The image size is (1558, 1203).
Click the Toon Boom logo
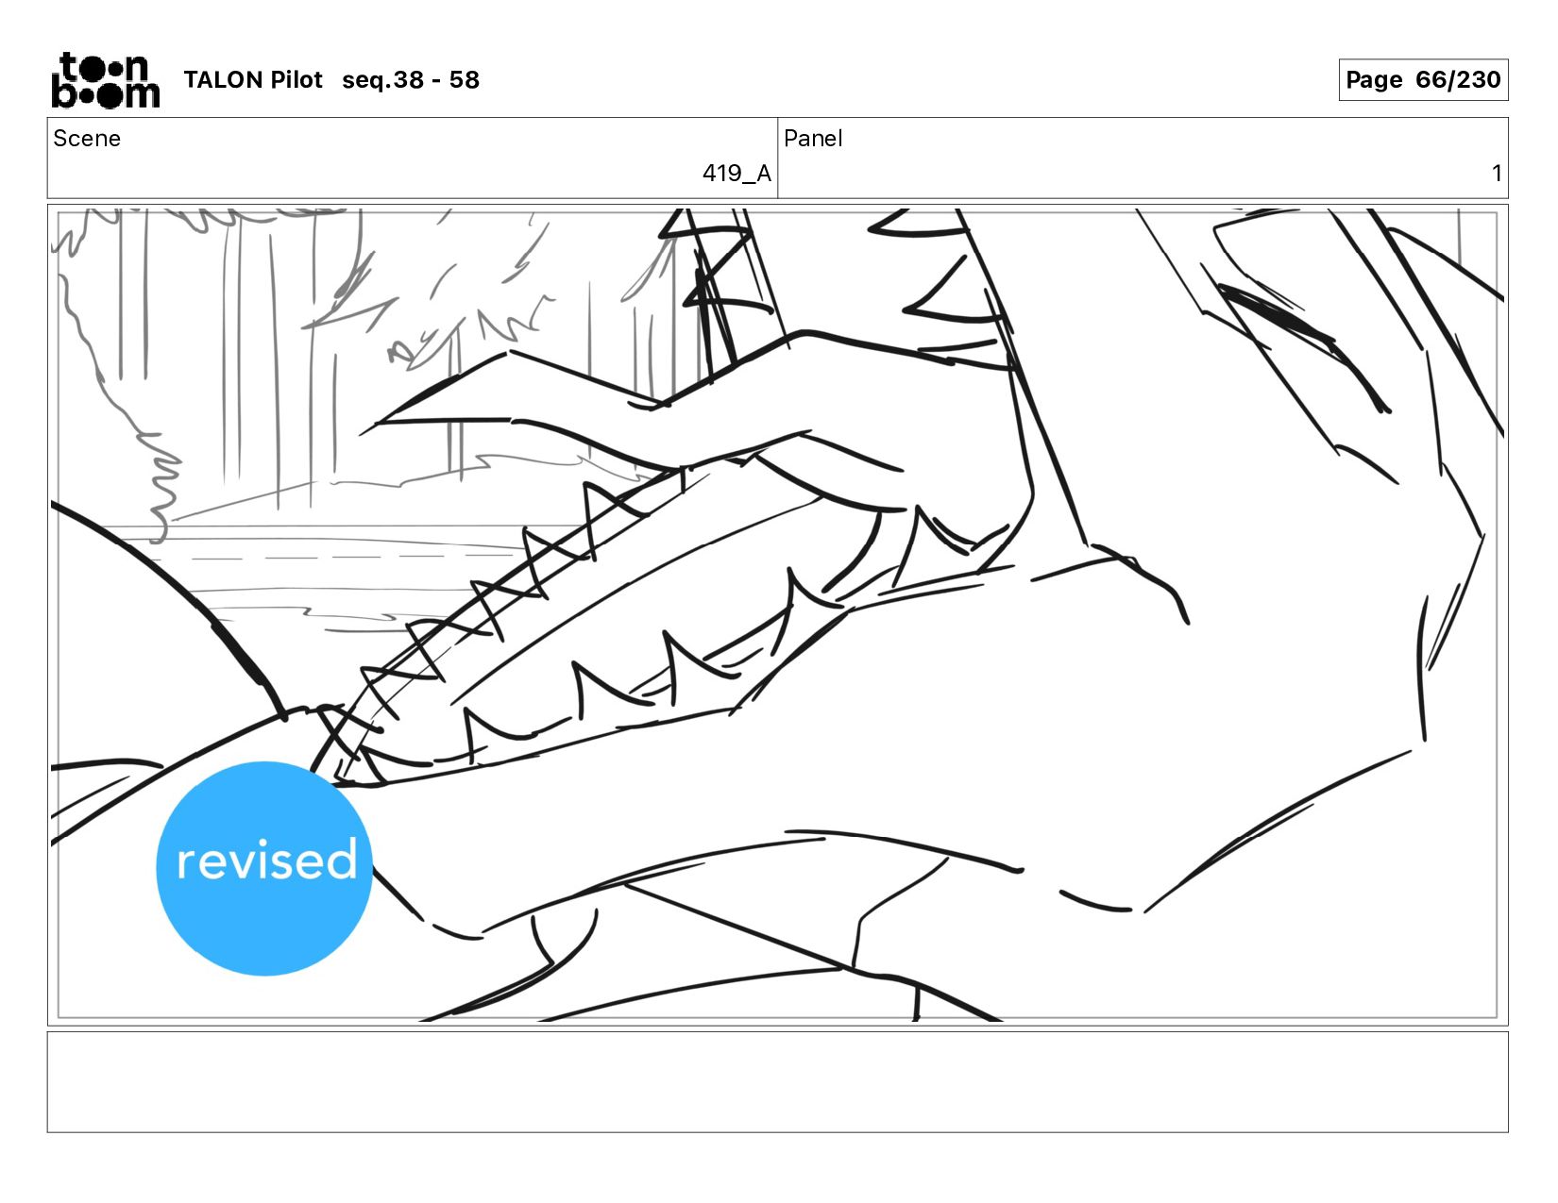[106, 80]
